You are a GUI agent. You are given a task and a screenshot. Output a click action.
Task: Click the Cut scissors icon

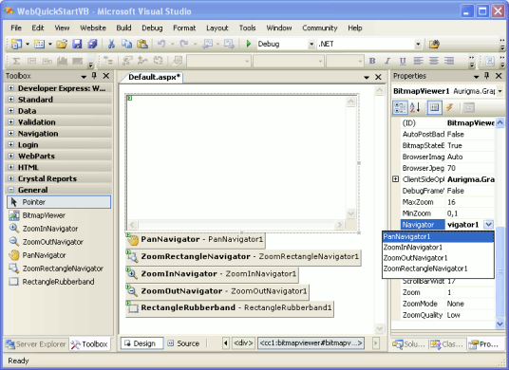[x=111, y=44]
